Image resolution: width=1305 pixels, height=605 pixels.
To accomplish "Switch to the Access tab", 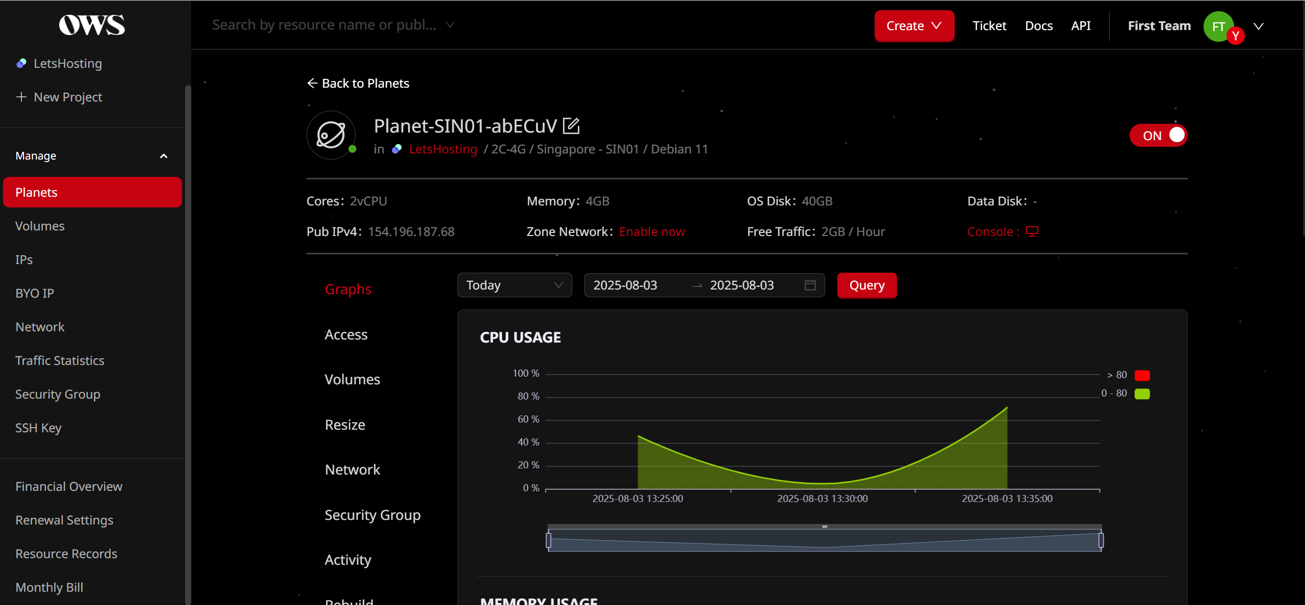I will 346,334.
